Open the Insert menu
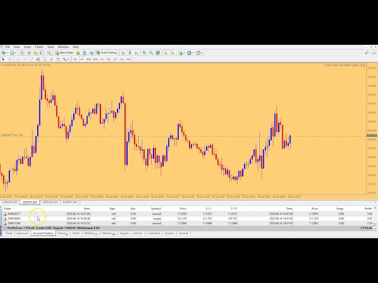This screenshot has height=283, width=378. 27,47
